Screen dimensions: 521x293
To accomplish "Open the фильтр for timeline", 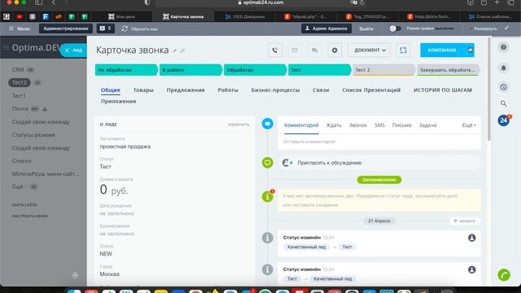I will pos(465,221).
